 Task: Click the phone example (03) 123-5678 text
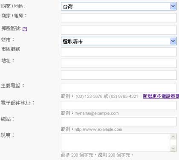89,96
